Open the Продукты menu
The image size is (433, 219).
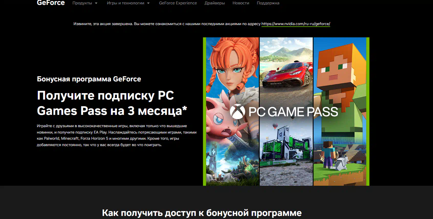coord(82,3)
